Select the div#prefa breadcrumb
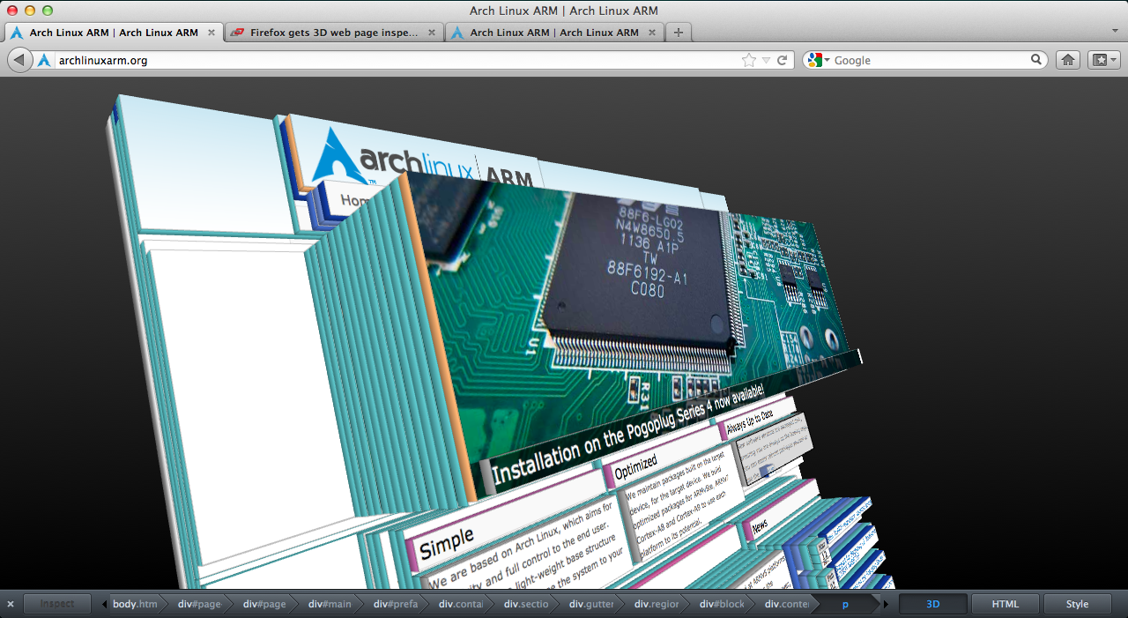 pos(395,604)
